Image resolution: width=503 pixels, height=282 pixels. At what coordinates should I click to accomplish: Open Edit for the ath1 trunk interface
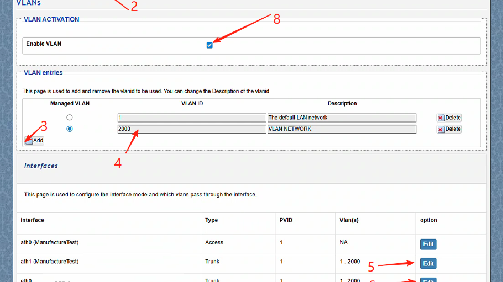(428, 264)
